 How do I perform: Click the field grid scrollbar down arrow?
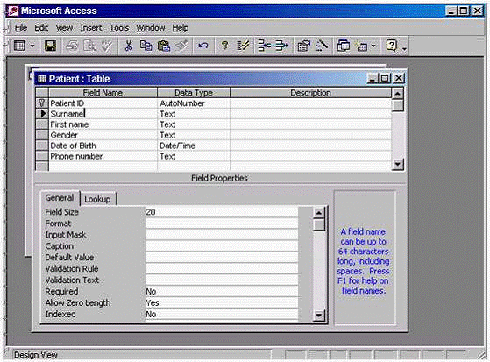click(x=397, y=164)
